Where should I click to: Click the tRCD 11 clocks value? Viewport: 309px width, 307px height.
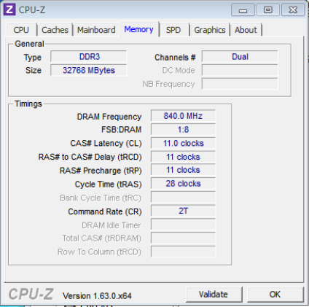click(x=183, y=157)
